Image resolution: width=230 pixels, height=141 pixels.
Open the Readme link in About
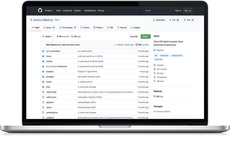point(159,65)
